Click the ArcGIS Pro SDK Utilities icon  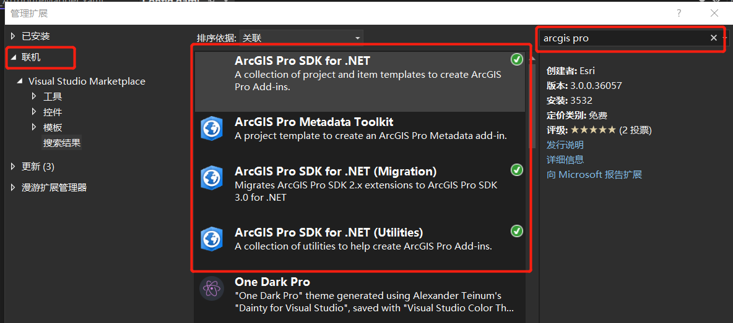click(x=211, y=239)
